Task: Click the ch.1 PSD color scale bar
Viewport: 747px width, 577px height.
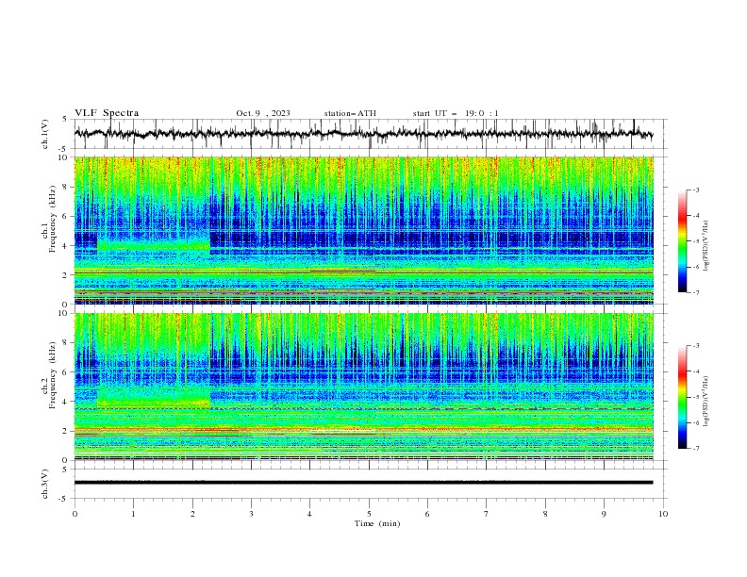Action: (x=682, y=240)
